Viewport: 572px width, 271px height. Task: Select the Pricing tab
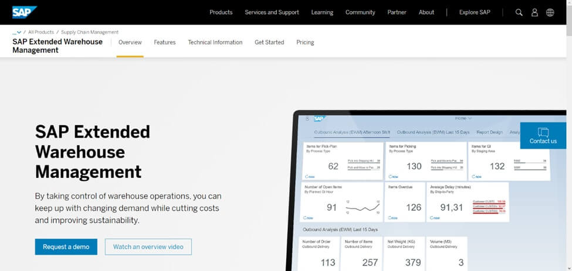[305, 42]
